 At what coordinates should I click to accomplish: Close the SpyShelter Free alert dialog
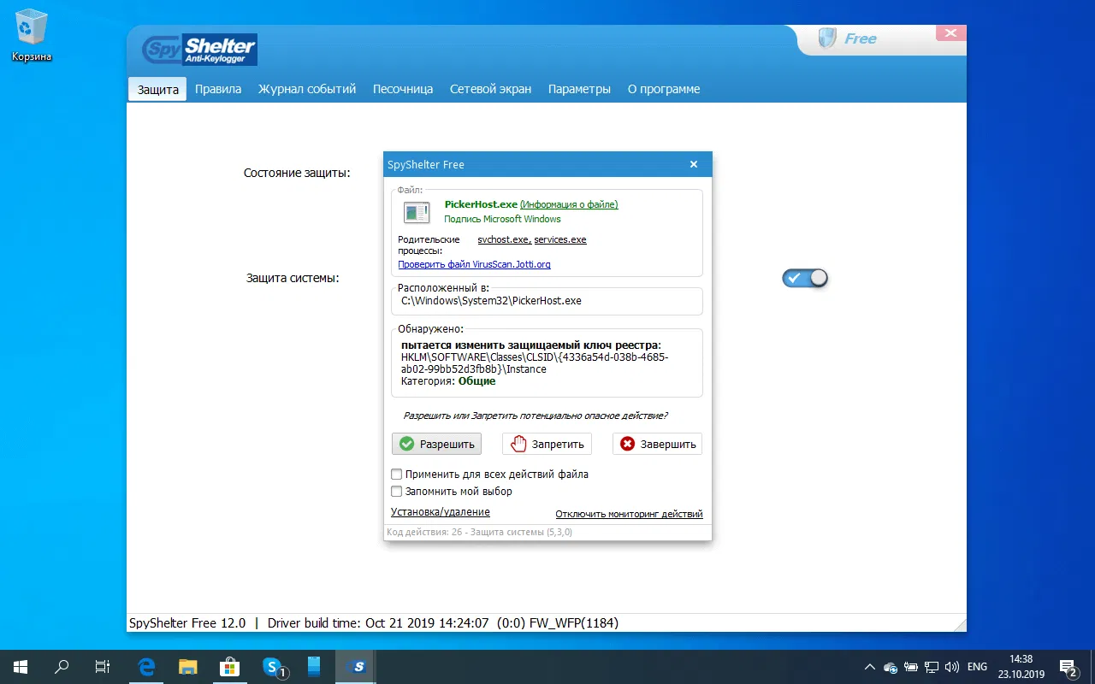(694, 164)
